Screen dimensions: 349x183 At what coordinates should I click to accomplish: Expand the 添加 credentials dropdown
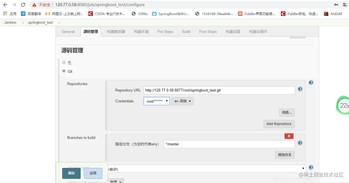pos(182,101)
